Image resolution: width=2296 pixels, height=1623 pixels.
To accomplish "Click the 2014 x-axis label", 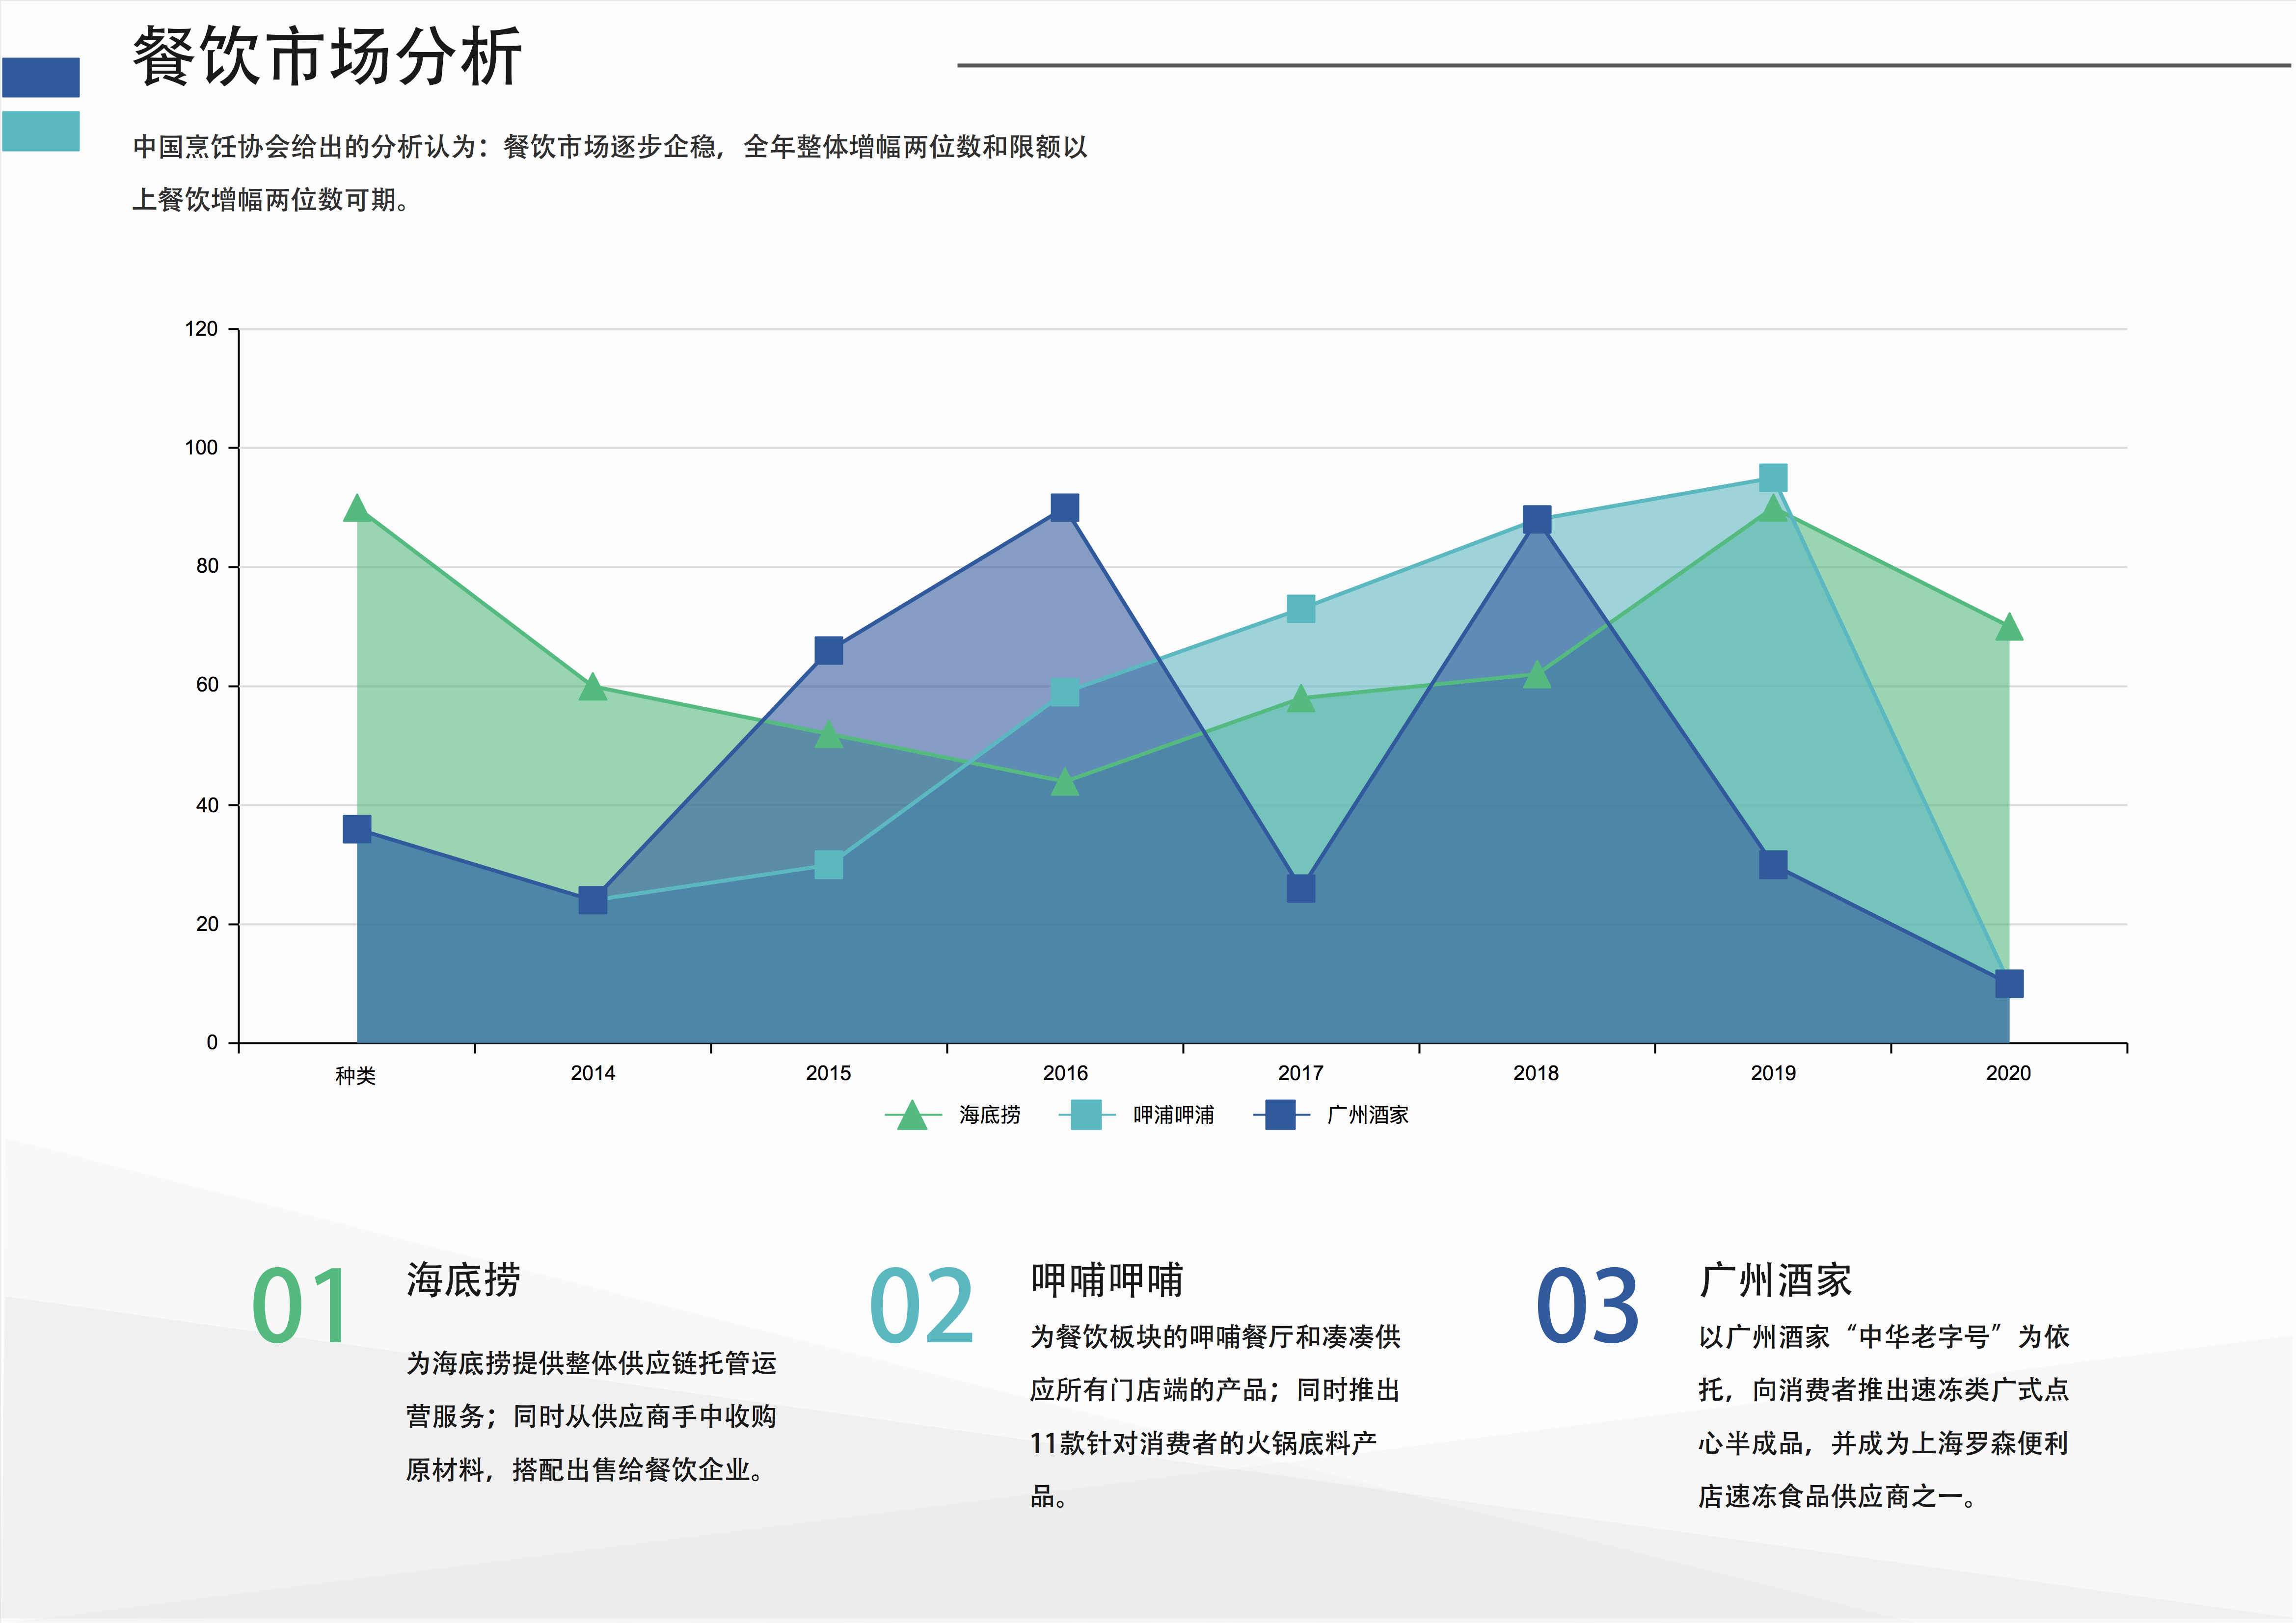I will point(593,1074).
